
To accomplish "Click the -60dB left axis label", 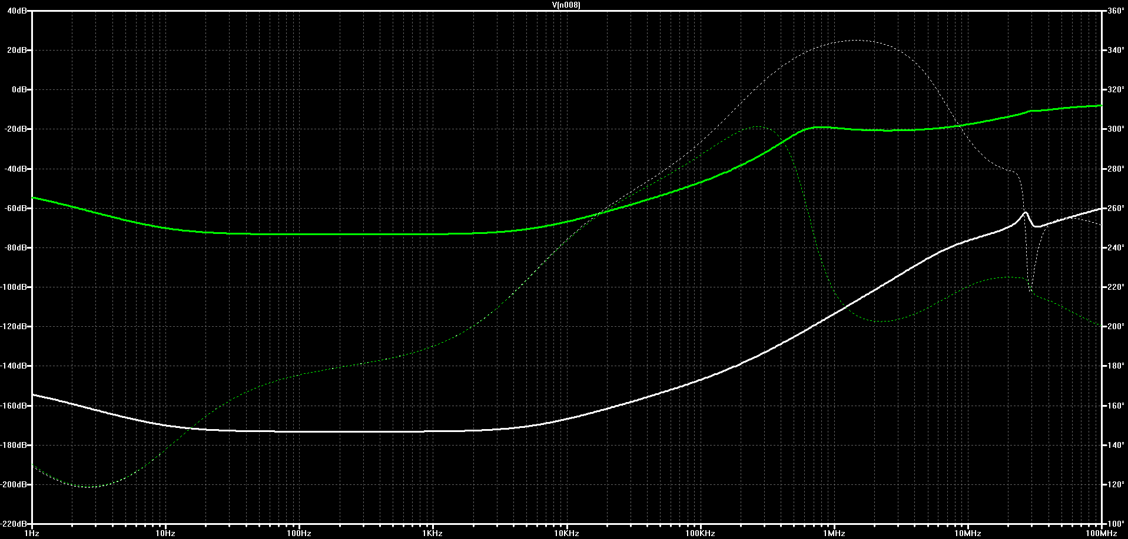I will tap(16, 208).
